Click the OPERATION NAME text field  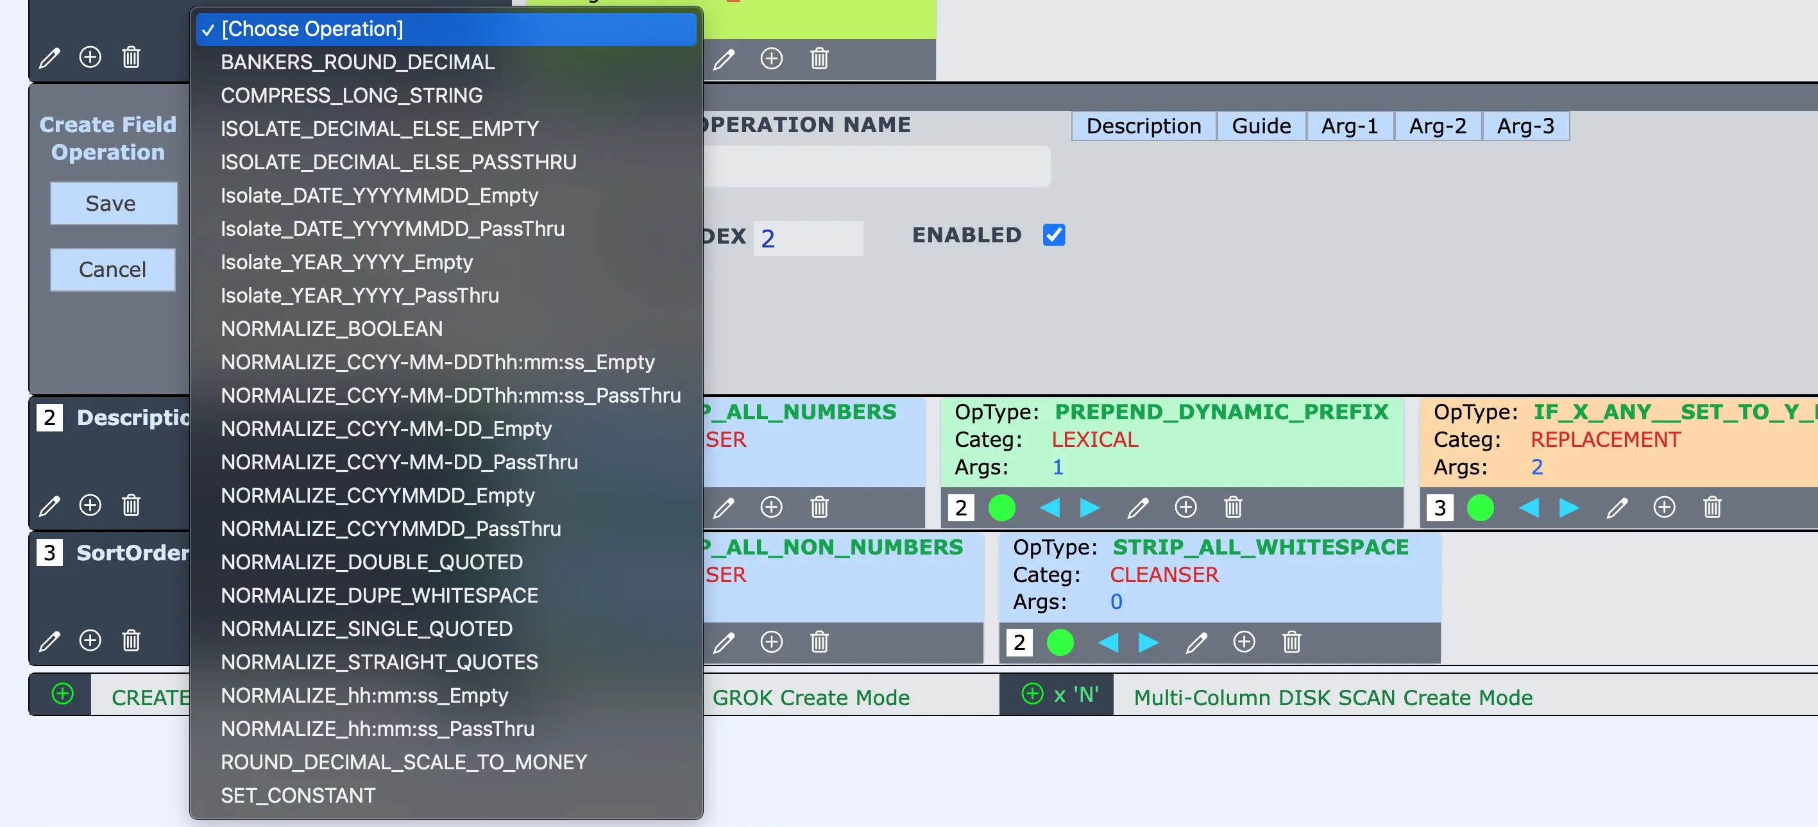pos(876,167)
